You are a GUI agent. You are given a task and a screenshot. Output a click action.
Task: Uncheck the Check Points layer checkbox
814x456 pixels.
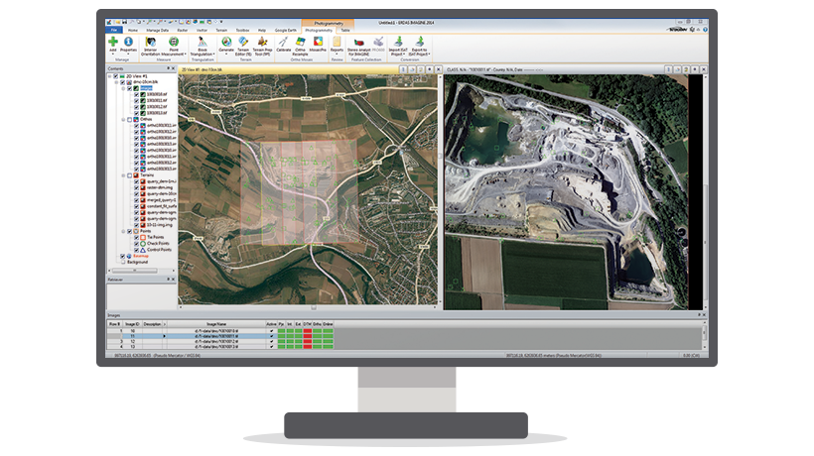(135, 244)
